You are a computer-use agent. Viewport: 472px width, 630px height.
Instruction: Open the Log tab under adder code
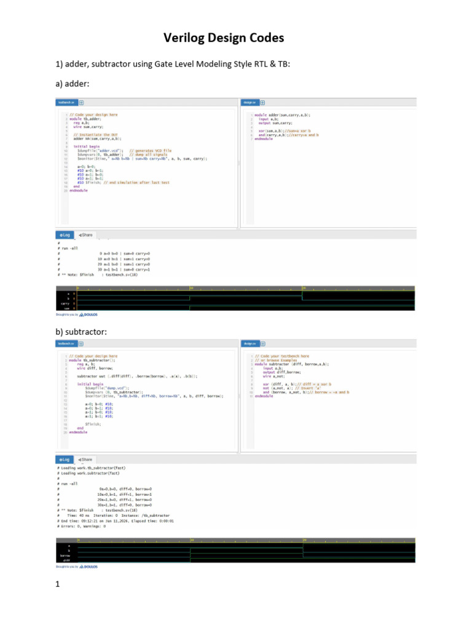click(65, 235)
